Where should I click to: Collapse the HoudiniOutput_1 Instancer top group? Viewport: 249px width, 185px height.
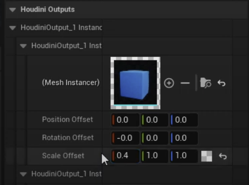point(13,28)
